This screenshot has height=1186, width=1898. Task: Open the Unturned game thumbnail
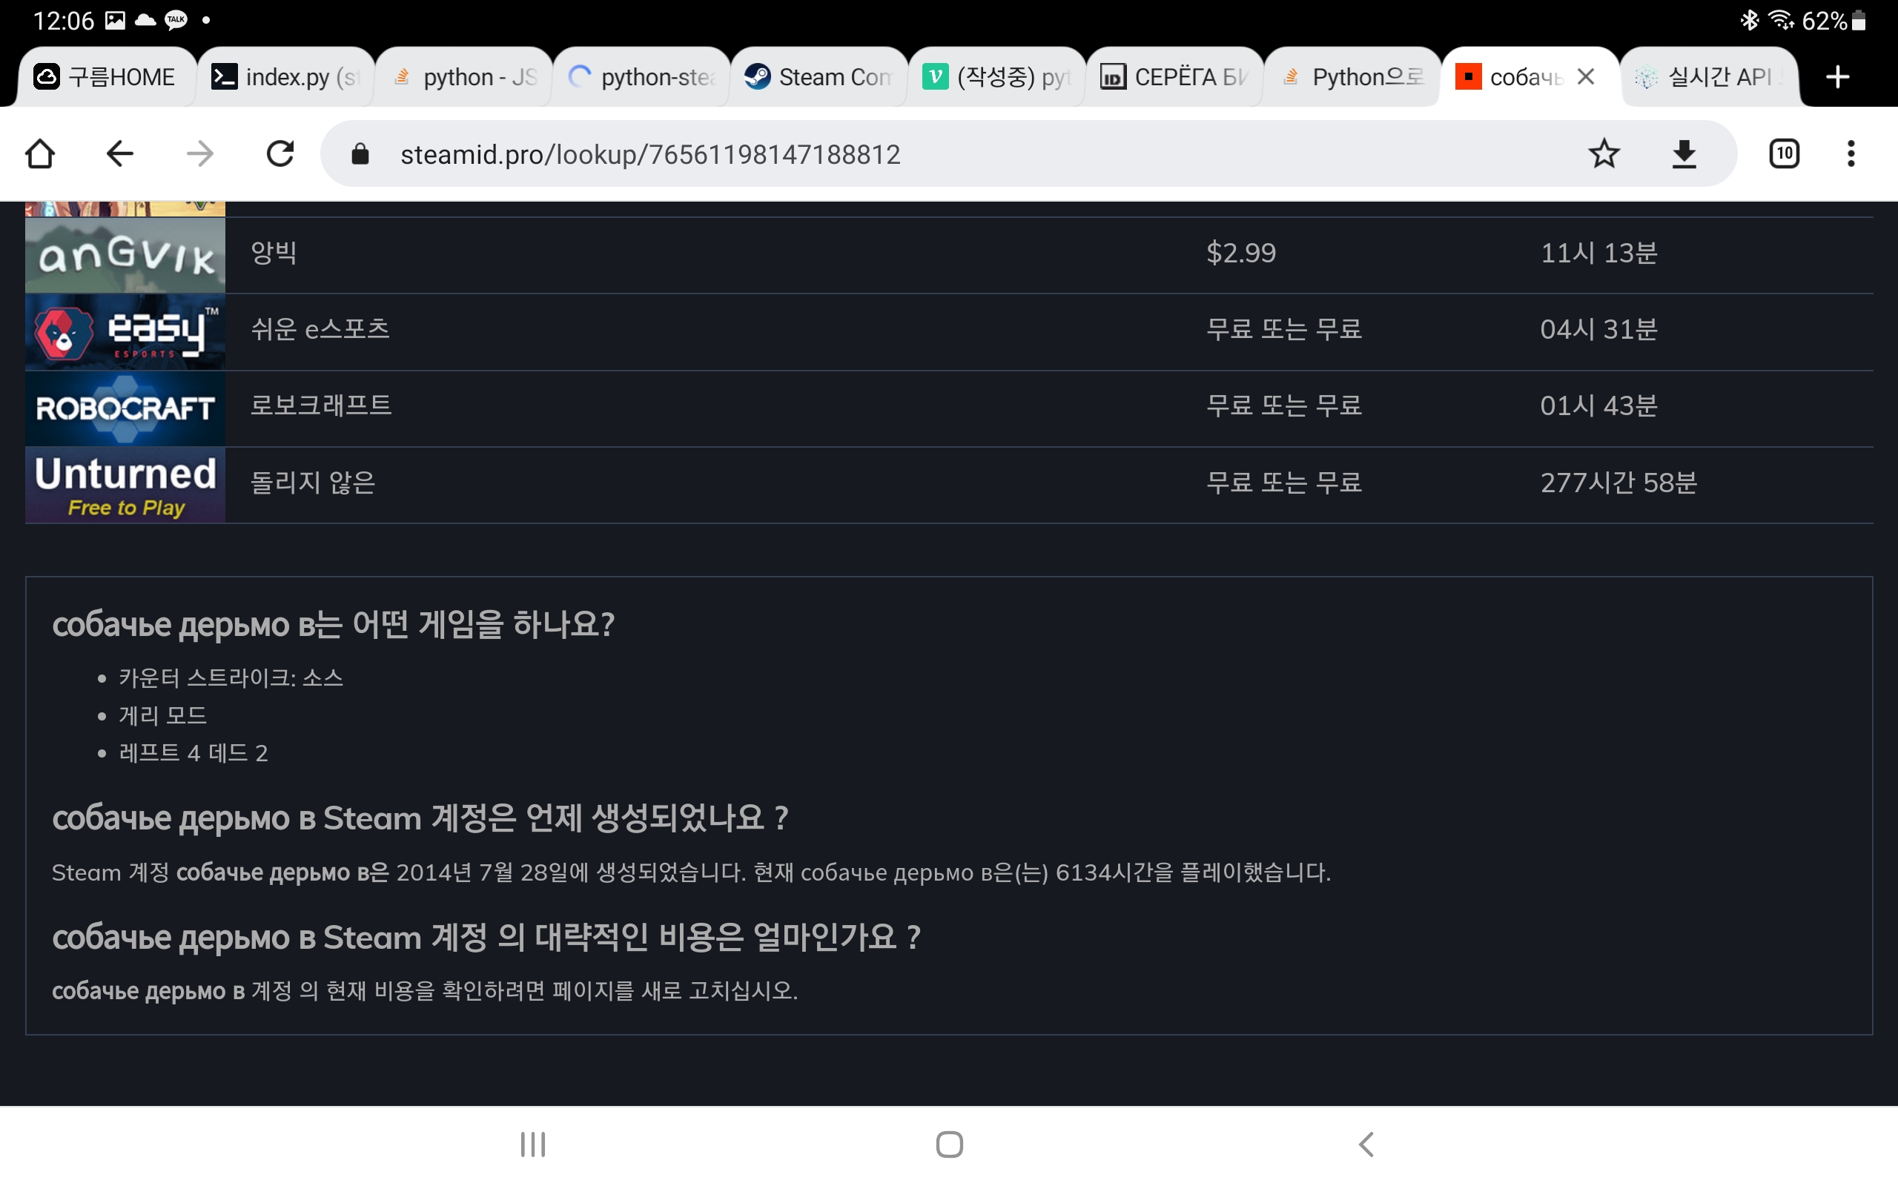click(x=125, y=485)
